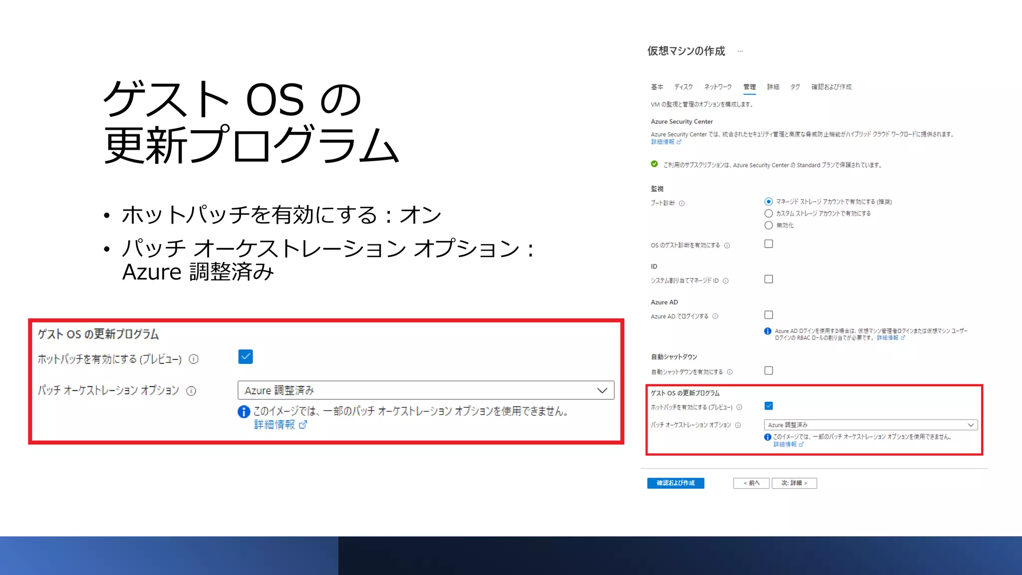This screenshot has width=1022, height=575.
Task: Open the Azure 調整済み dropdown in portal form
Action: (x=870, y=425)
